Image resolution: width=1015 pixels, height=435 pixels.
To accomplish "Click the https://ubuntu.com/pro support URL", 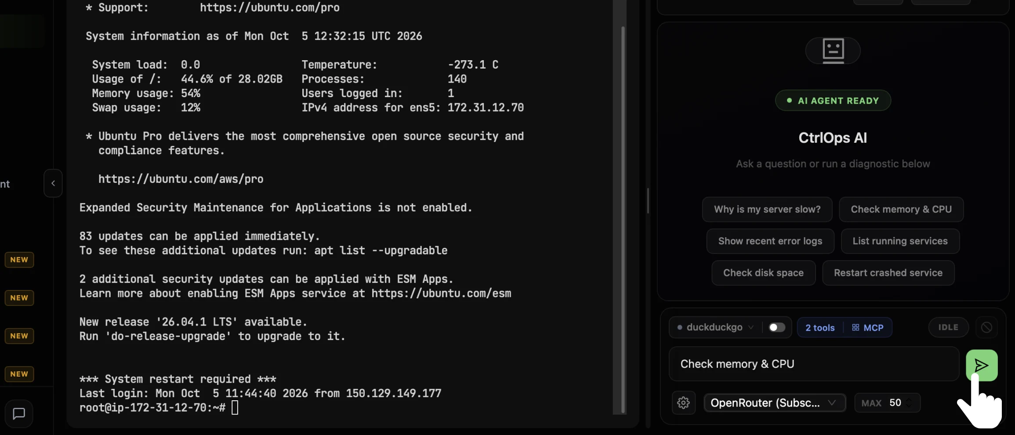I will pyautogui.click(x=269, y=7).
